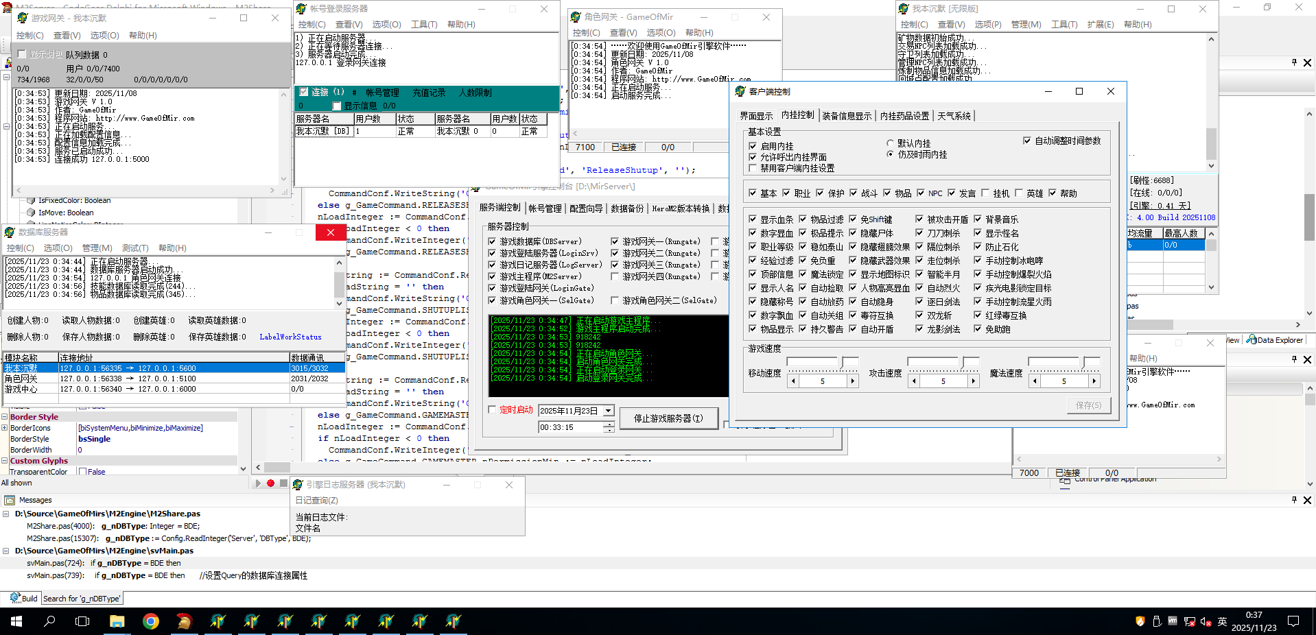Image resolution: width=1316 pixels, height=635 pixels.
Task: Click the Messages panel pin icon
Action: [1294, 500]
